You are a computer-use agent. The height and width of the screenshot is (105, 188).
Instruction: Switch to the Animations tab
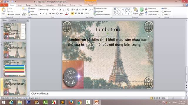point(50,5)
